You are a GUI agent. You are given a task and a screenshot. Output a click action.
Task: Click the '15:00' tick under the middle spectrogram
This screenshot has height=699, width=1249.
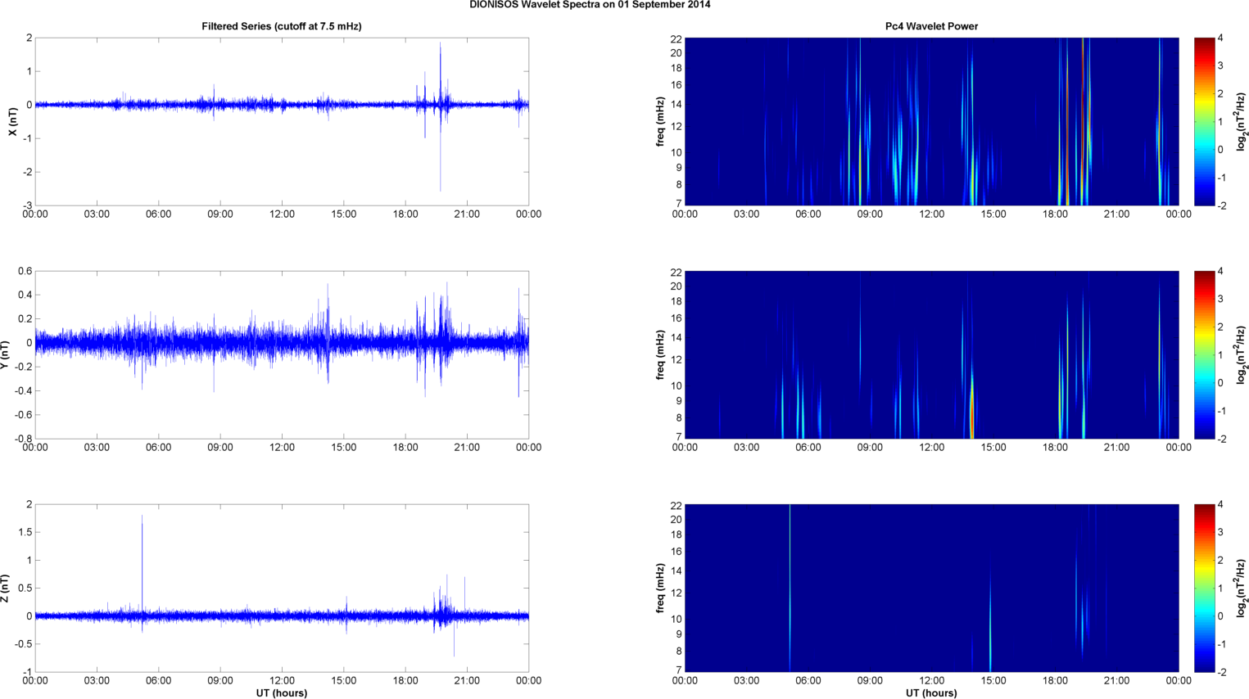tap(993, 448)
